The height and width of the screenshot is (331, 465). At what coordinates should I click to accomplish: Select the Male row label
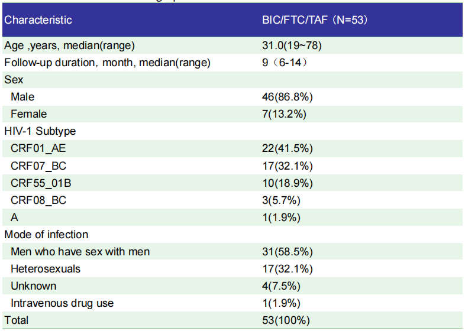(22, 96)
